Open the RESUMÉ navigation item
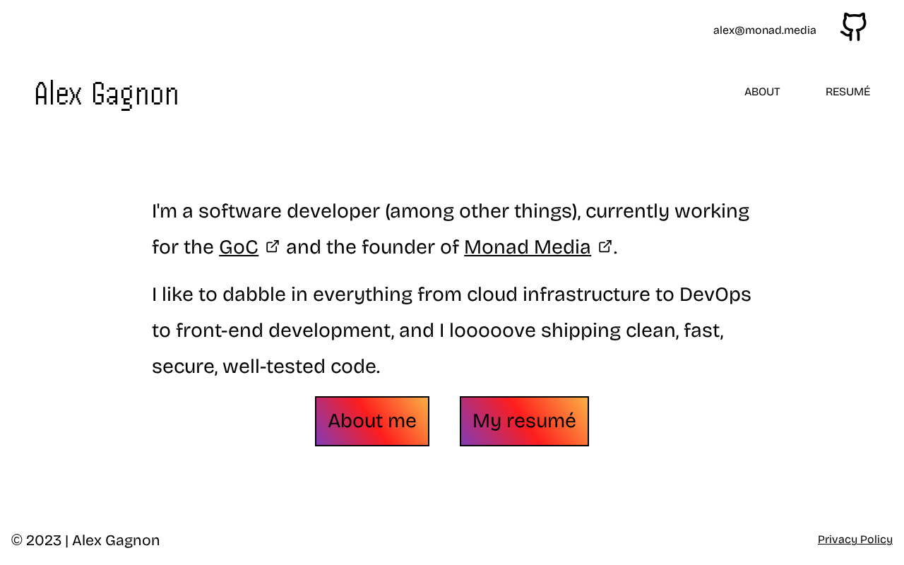This screenshot has width=904, height=565. 847,92
